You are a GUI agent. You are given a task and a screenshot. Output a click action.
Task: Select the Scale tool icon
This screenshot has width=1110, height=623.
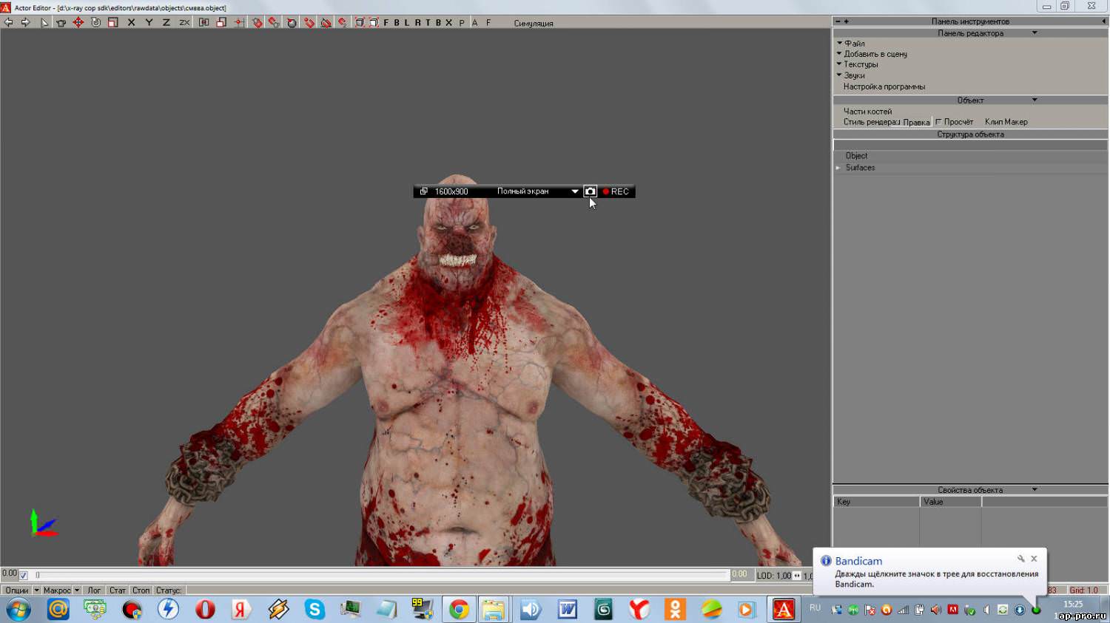click(113, 23)
